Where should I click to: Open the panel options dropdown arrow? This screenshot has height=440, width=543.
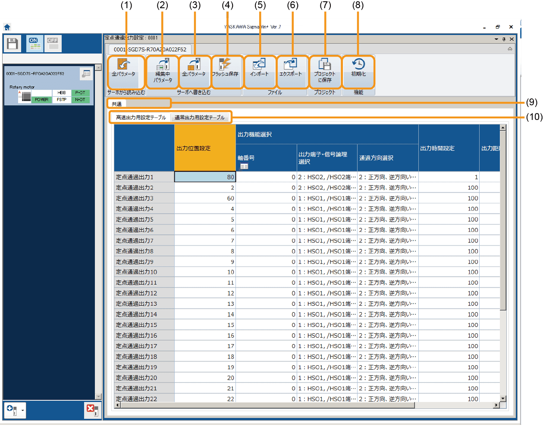point(496,39)
